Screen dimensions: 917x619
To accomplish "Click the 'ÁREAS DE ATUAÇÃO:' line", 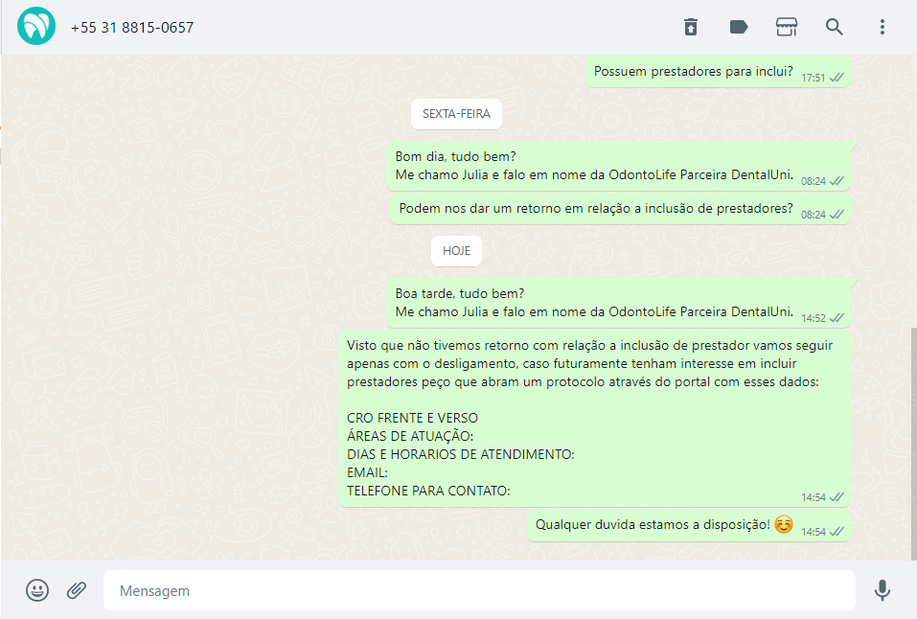I will pos(410,436).
